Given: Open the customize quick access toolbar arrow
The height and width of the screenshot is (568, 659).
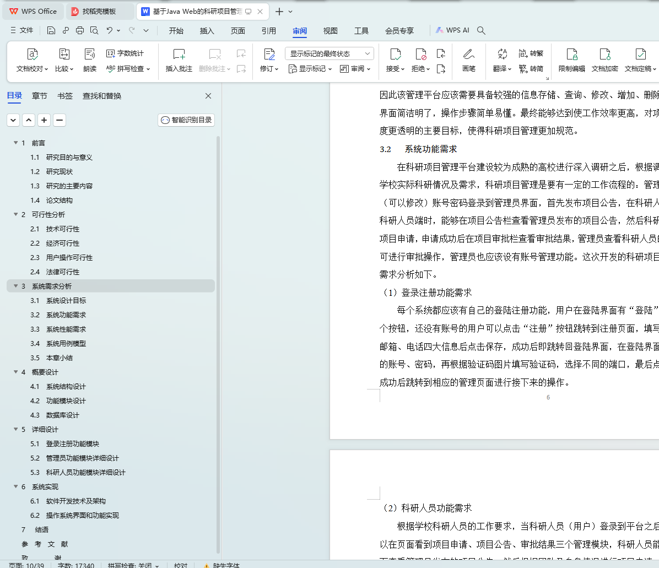Looking at the screenshot, I should [x=146, y=30].
